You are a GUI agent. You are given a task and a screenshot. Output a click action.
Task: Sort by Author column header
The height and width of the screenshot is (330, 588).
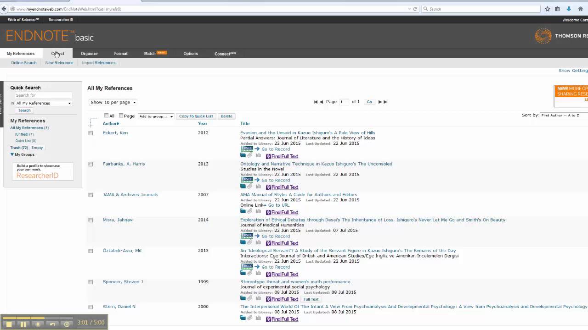point(111,124)
